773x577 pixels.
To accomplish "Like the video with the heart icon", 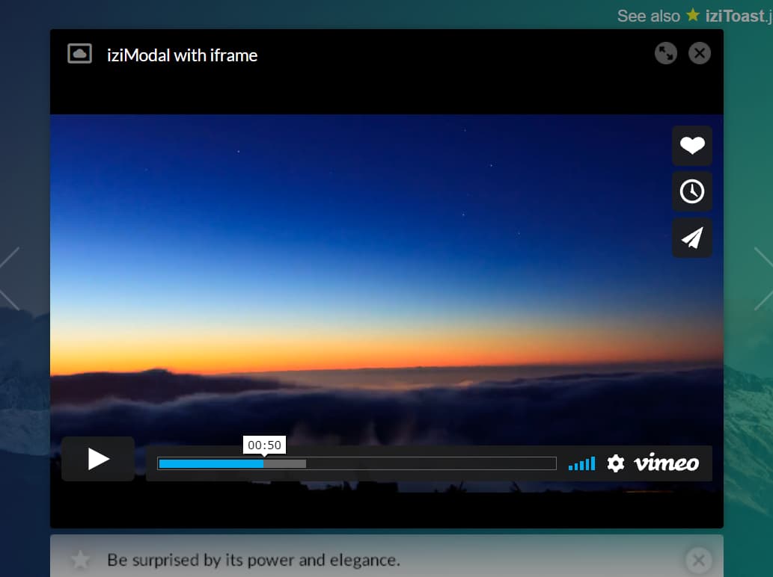I will click(x=691, y=145).
